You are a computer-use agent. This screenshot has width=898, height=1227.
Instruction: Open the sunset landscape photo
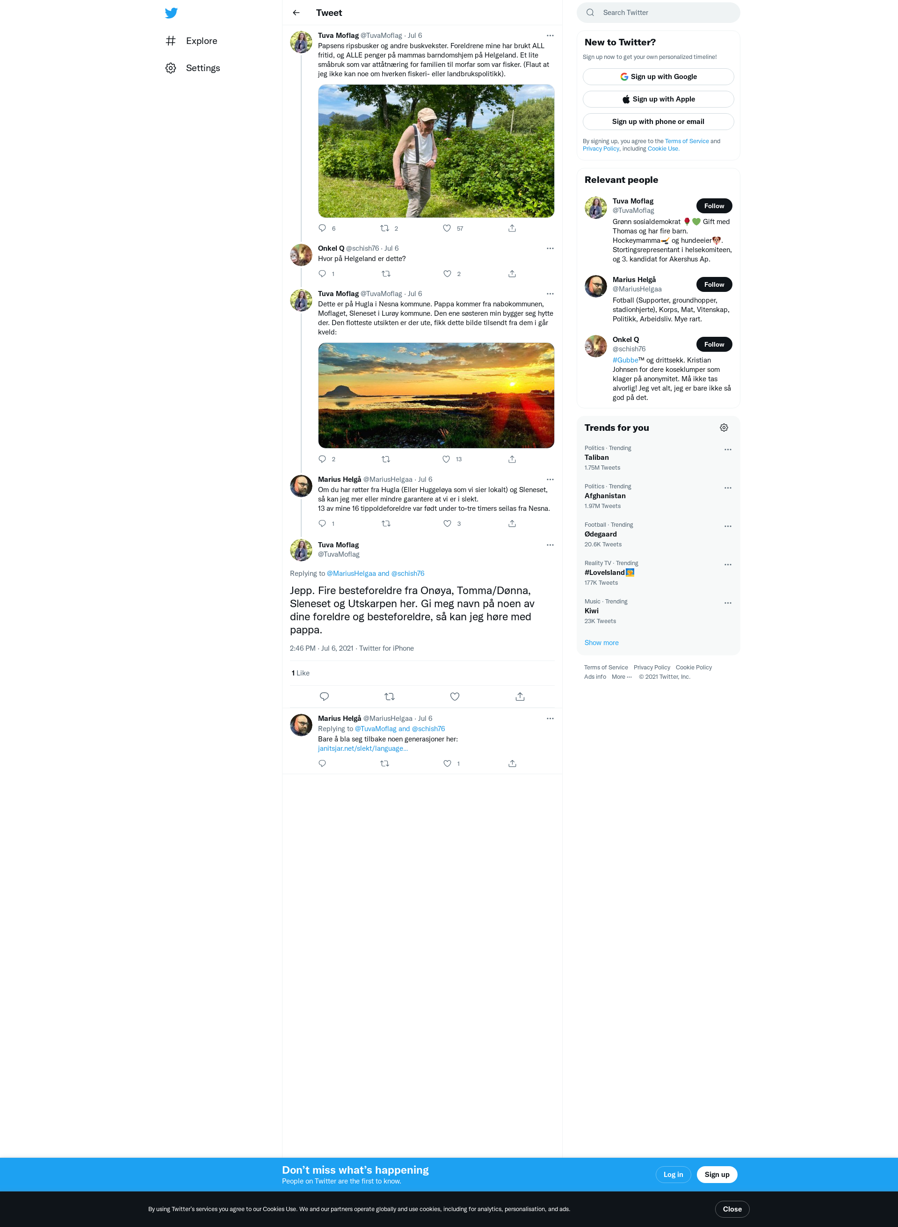coord(436,395)
